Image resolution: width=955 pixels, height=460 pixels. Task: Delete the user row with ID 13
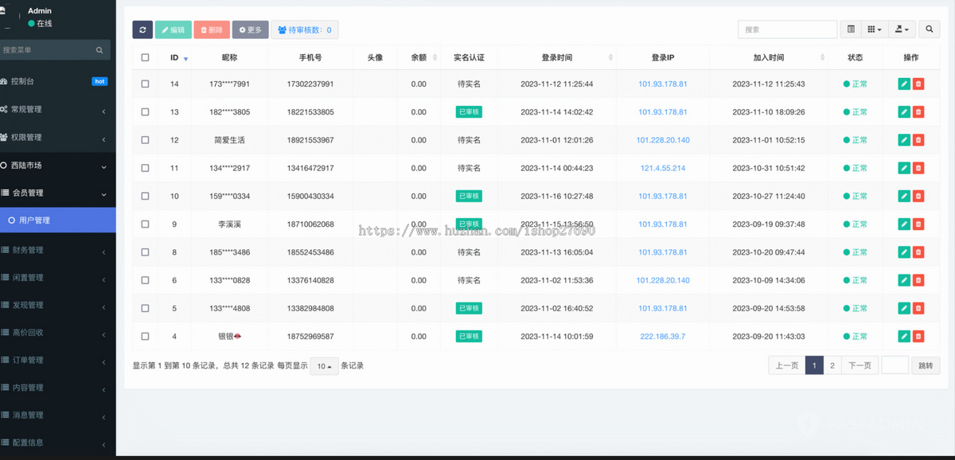click(918, 112)
